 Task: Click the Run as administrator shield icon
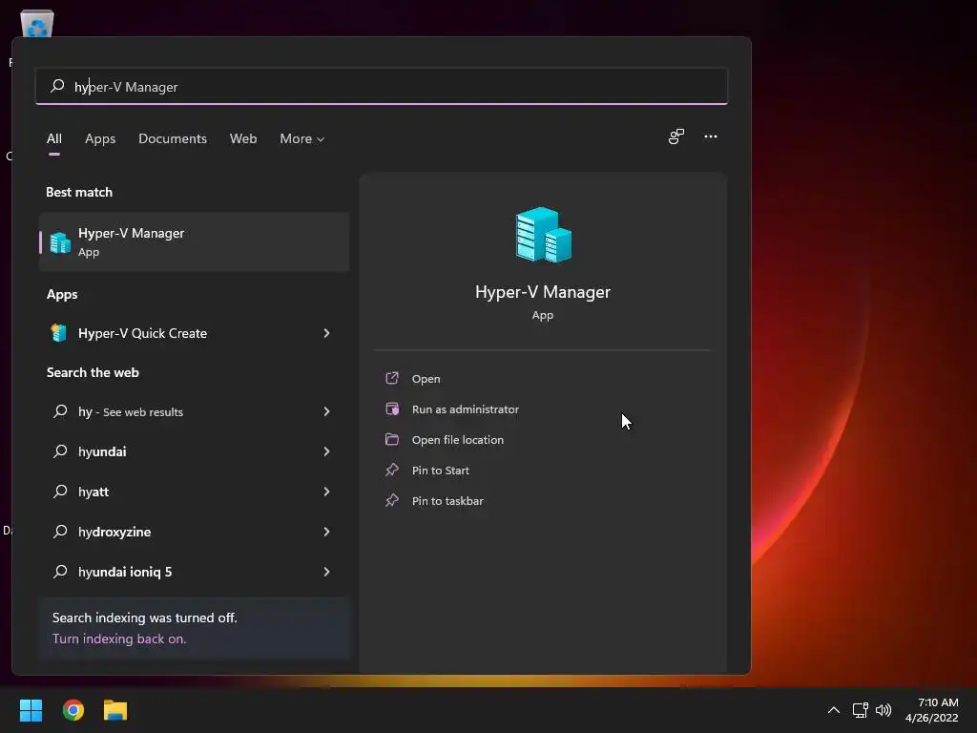392,408
